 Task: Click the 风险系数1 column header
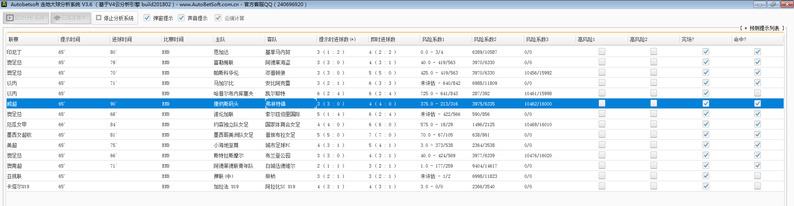coord(433,39)
